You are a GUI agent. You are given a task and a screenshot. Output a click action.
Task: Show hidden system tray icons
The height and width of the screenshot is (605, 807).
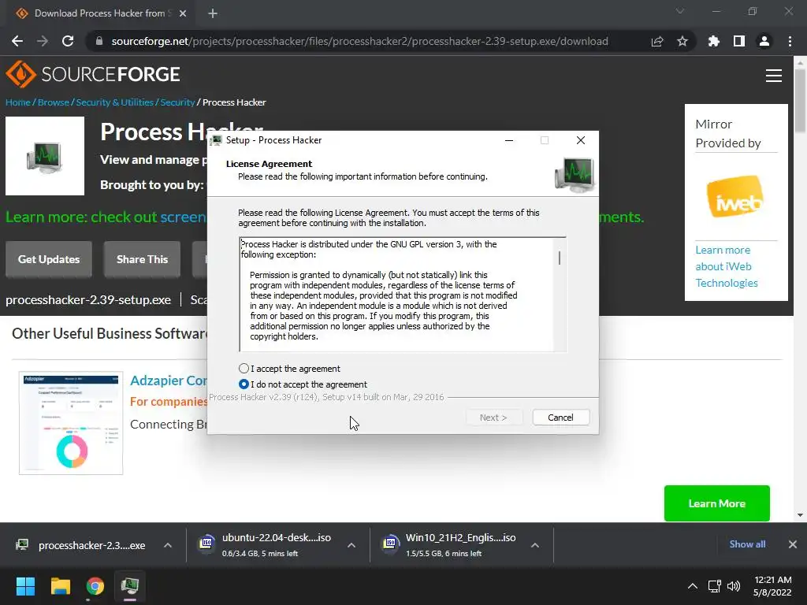tap(693, 586)
